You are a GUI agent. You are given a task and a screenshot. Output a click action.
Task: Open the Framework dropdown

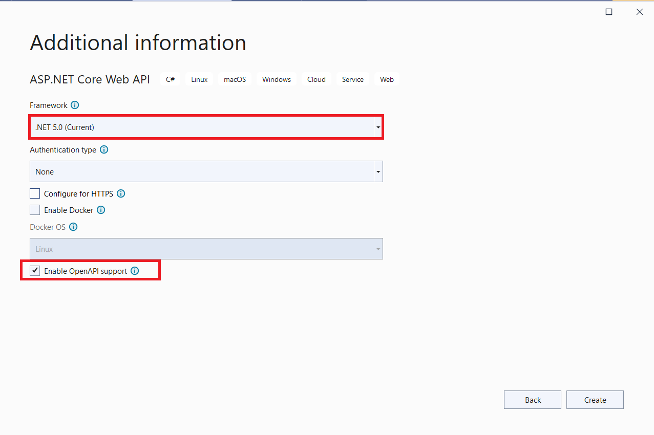(378, 127)
